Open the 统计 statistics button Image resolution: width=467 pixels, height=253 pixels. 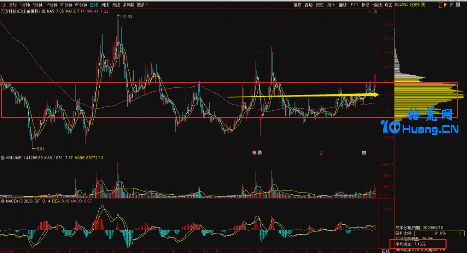331,5
